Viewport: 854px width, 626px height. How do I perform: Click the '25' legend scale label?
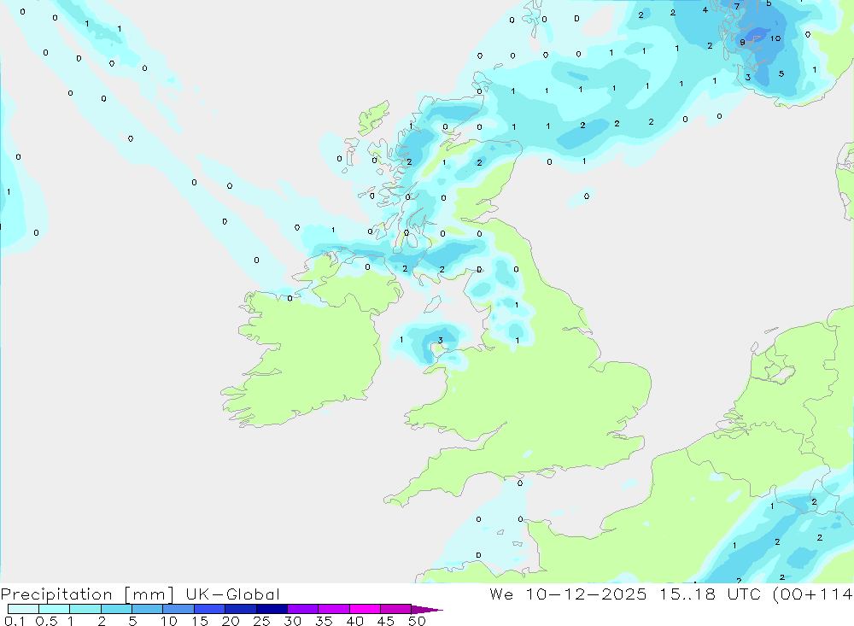[x=261, y=621]
